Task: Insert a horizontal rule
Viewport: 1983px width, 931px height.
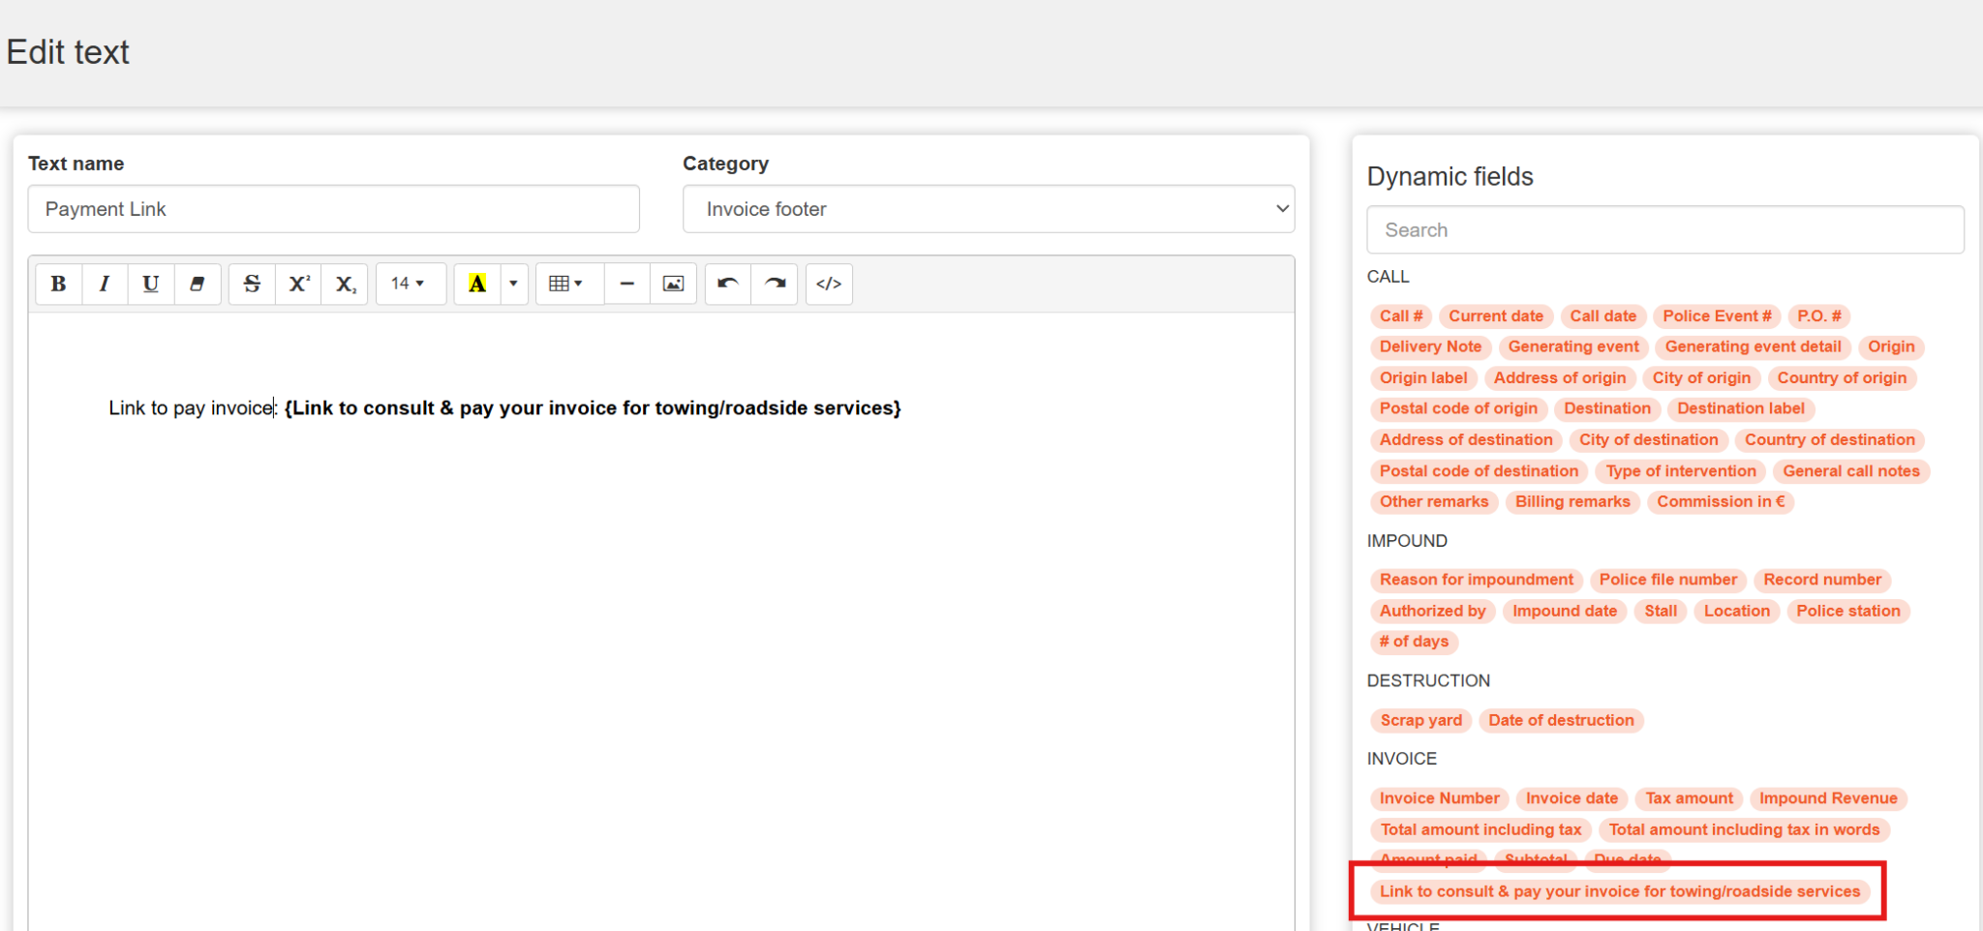Action: 626,284
